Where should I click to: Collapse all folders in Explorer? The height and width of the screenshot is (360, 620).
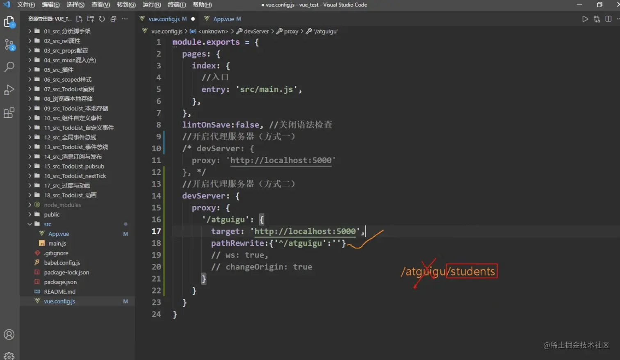tap(114, 19)
